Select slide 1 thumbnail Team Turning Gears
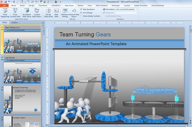The height and width of the screenshot is (127, 192). pyautogui.click(x=22, y=40)
